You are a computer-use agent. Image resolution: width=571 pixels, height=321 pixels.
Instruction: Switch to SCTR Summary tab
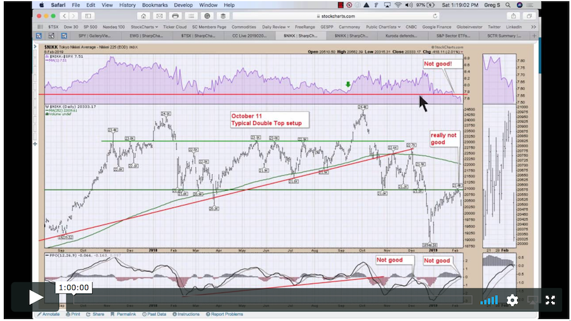click(x=504, y=36)
